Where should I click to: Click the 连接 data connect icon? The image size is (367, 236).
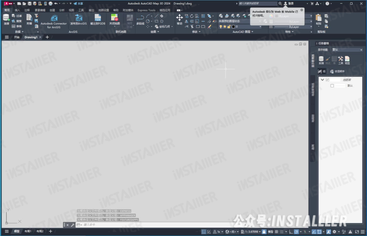[6, 19]
